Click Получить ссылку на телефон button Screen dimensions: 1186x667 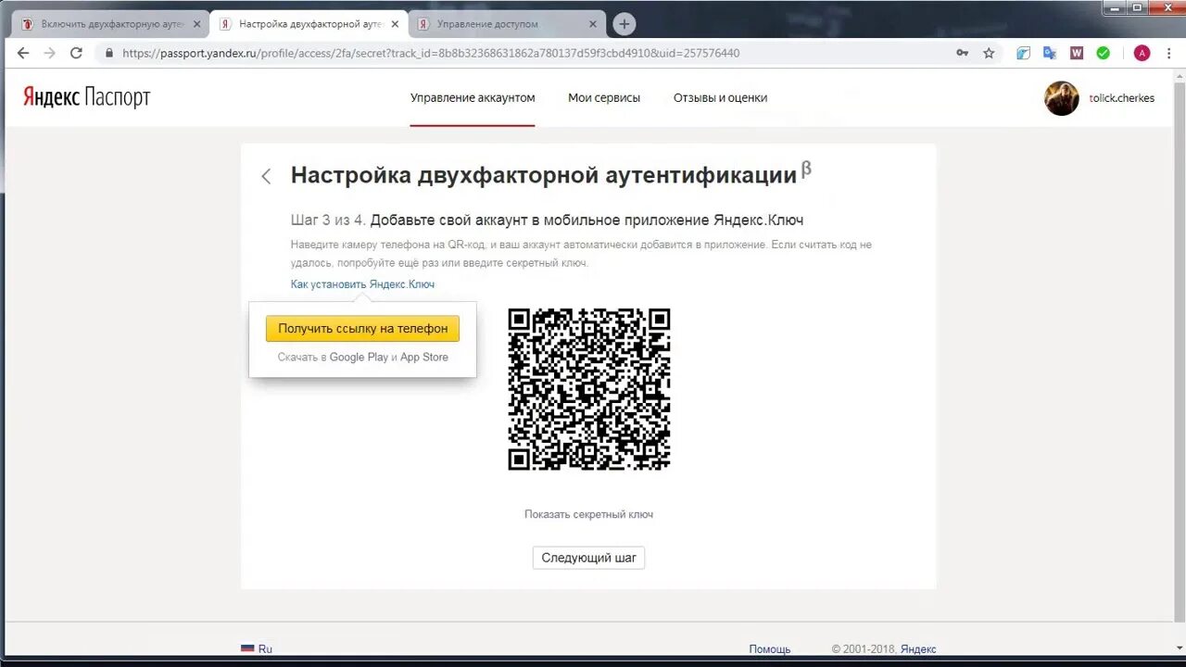(x=362, y=328)
